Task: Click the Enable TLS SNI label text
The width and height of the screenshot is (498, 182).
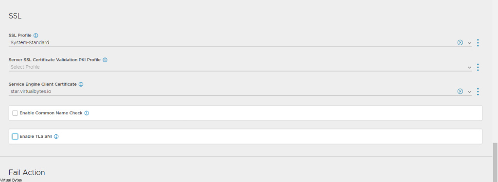Action: click(36, 137)
